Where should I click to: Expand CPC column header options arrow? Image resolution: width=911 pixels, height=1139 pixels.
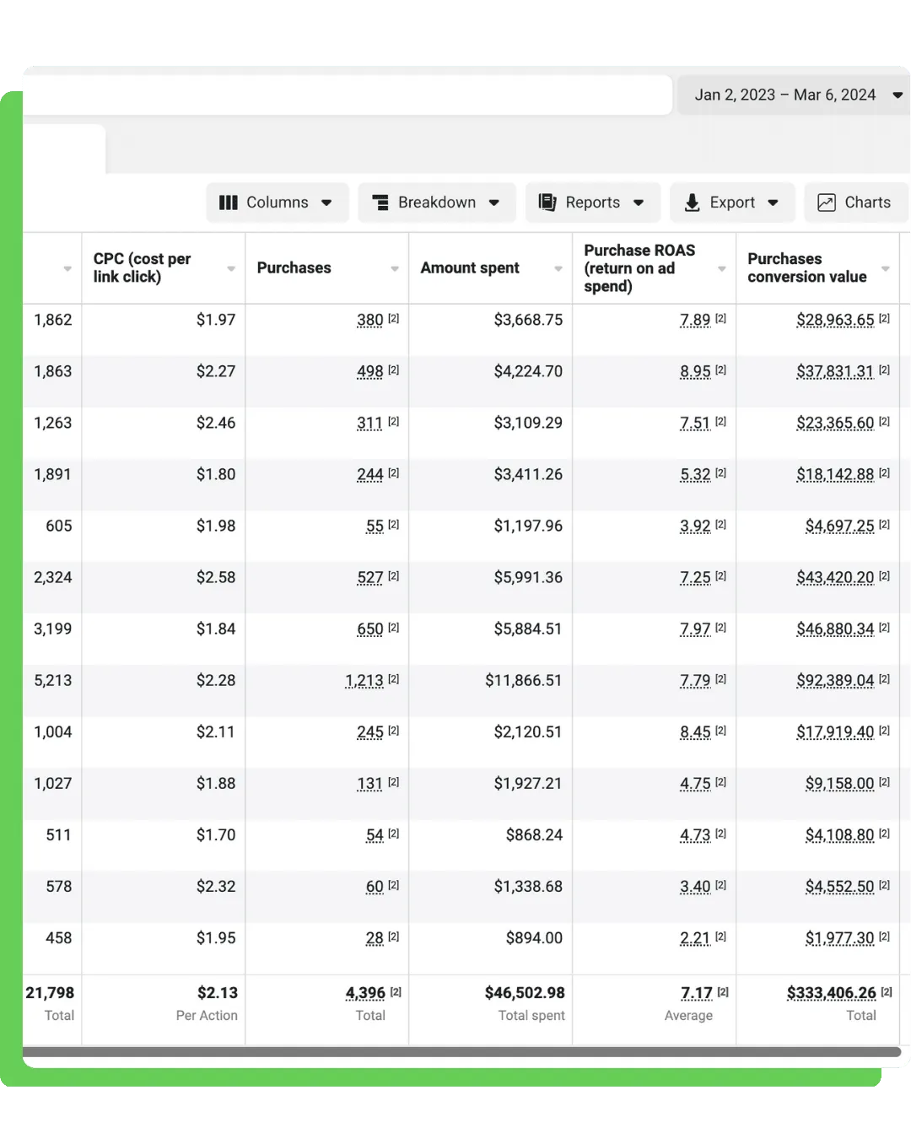[x=231, y=269]
